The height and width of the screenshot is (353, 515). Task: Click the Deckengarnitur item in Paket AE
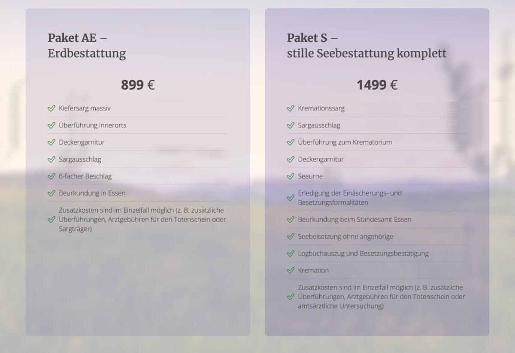[82, 142]
